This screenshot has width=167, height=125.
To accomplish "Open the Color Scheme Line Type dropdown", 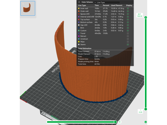I will 107,2.
